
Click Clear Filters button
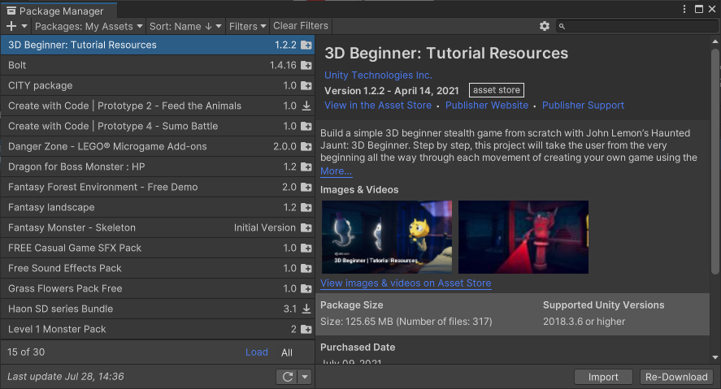301,26
